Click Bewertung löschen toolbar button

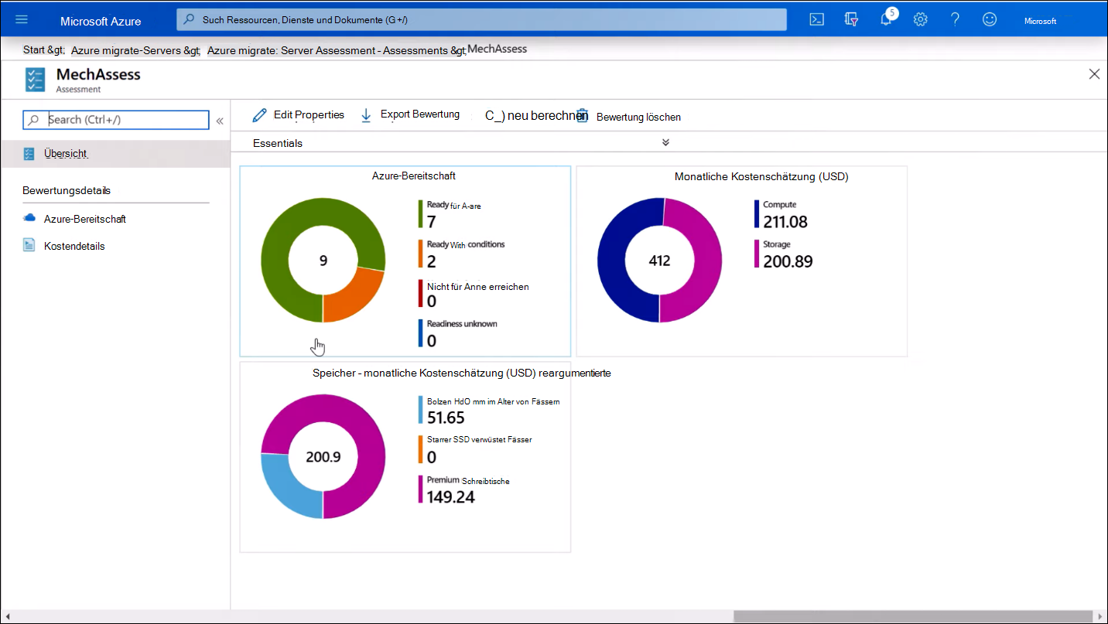click(x=630, y=117)
